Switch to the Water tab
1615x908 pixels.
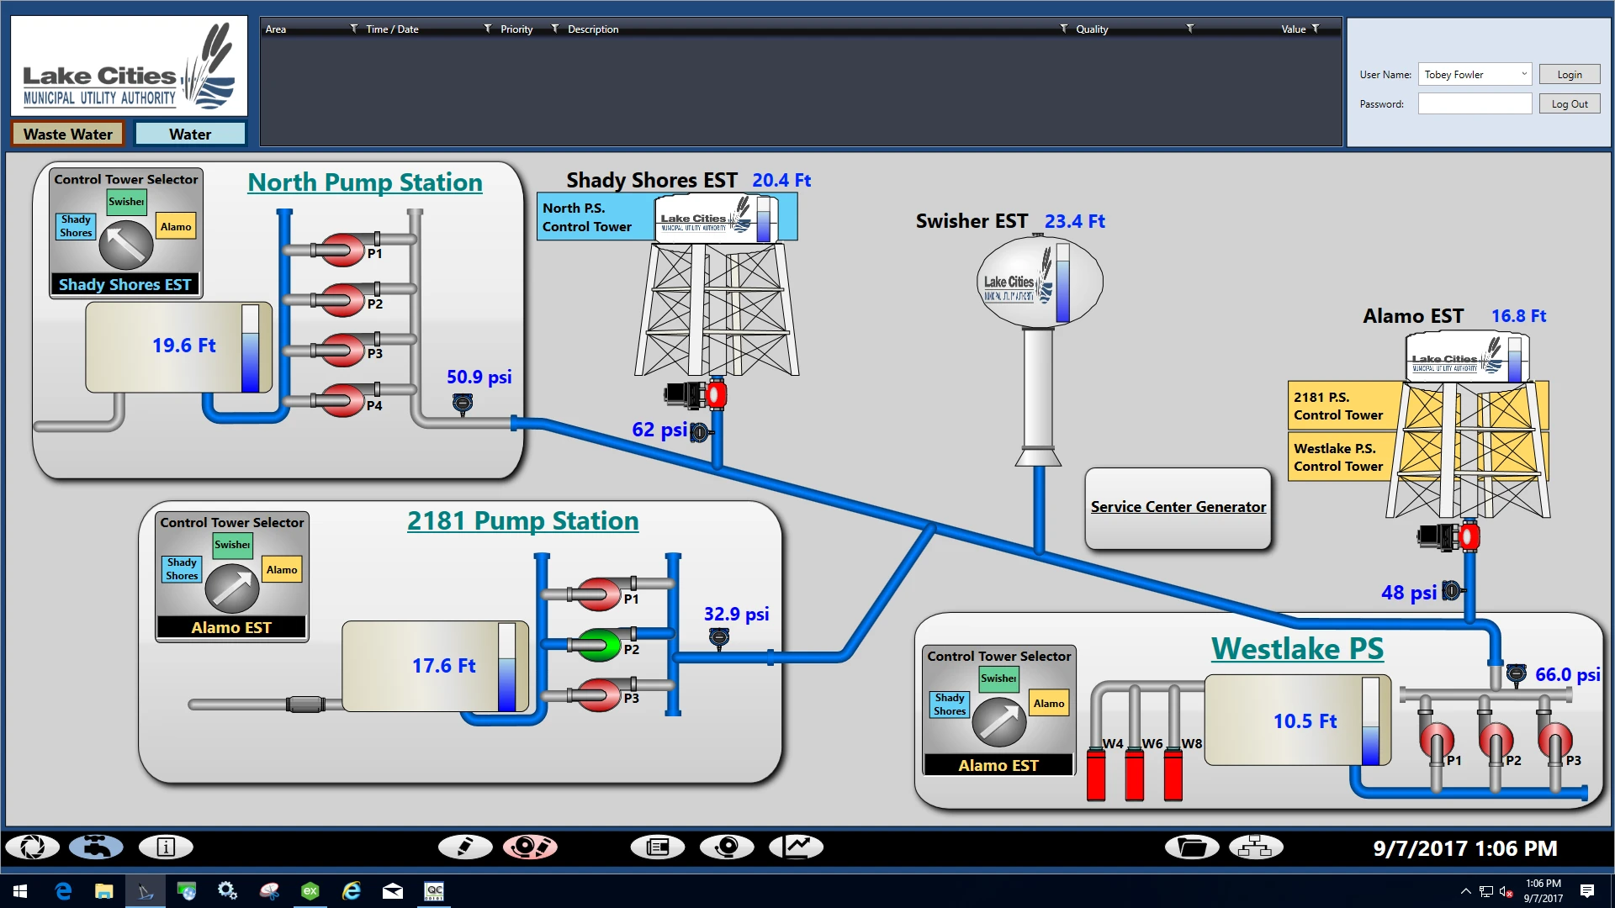click(190, 133)
